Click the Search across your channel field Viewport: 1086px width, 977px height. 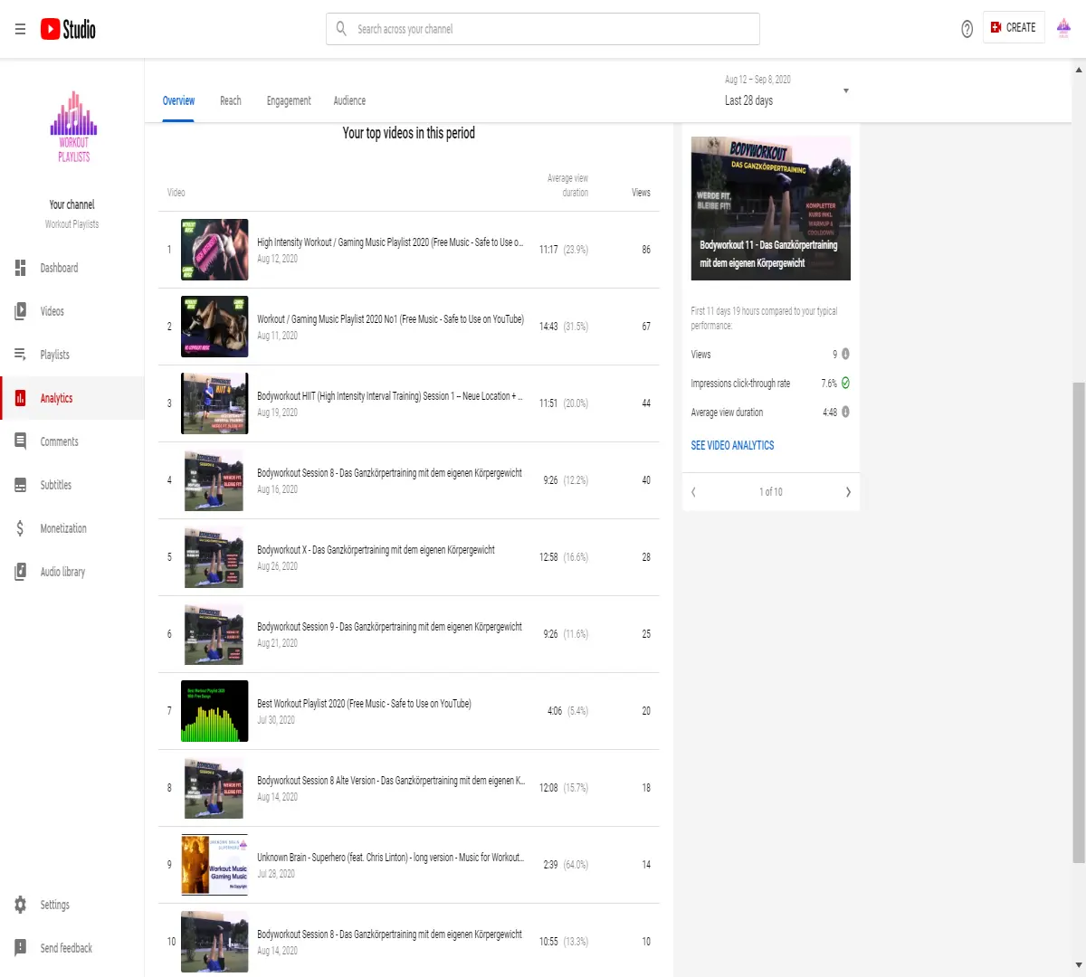pos(543,29)
